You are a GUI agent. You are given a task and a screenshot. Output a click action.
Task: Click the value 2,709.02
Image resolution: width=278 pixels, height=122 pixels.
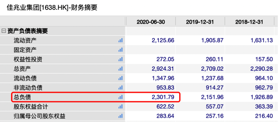click(212, 69)
